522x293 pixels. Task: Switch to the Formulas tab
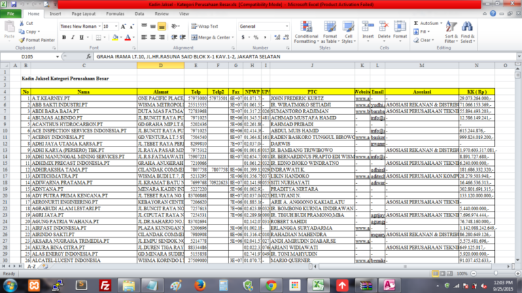(x=115, y=14)
